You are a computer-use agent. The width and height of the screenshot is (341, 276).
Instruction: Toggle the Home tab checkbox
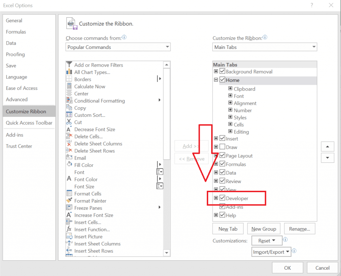tap(222, 80)
